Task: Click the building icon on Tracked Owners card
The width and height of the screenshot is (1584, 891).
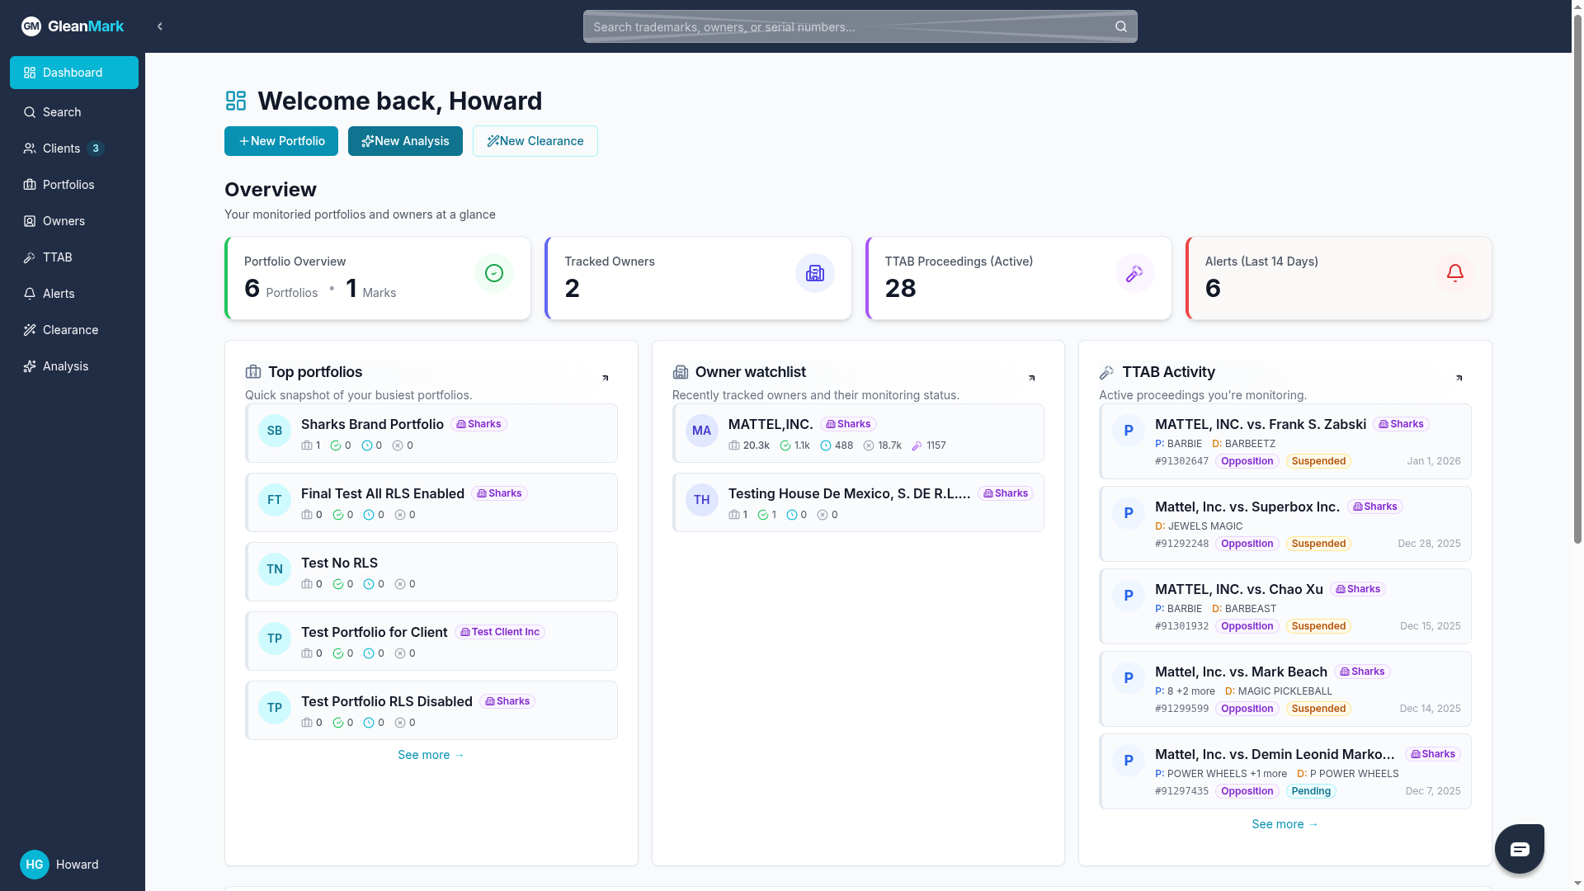Action: tap(814, 272)
